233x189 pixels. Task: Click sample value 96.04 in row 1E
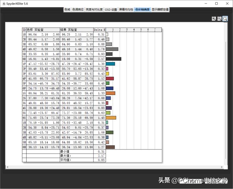pyautogui.click(x=32, y=35)
